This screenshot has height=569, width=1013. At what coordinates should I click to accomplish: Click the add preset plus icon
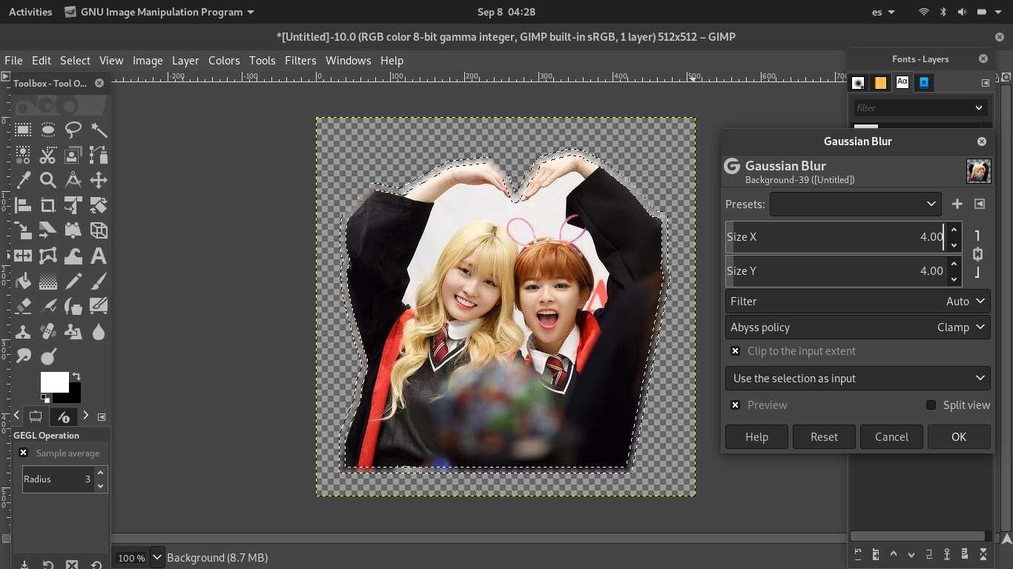[957, 204]
